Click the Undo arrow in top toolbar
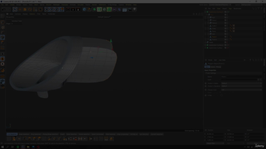266x149 pixels. 4,10
